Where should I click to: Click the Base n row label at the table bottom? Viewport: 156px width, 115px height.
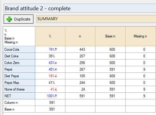pos(19,109)
